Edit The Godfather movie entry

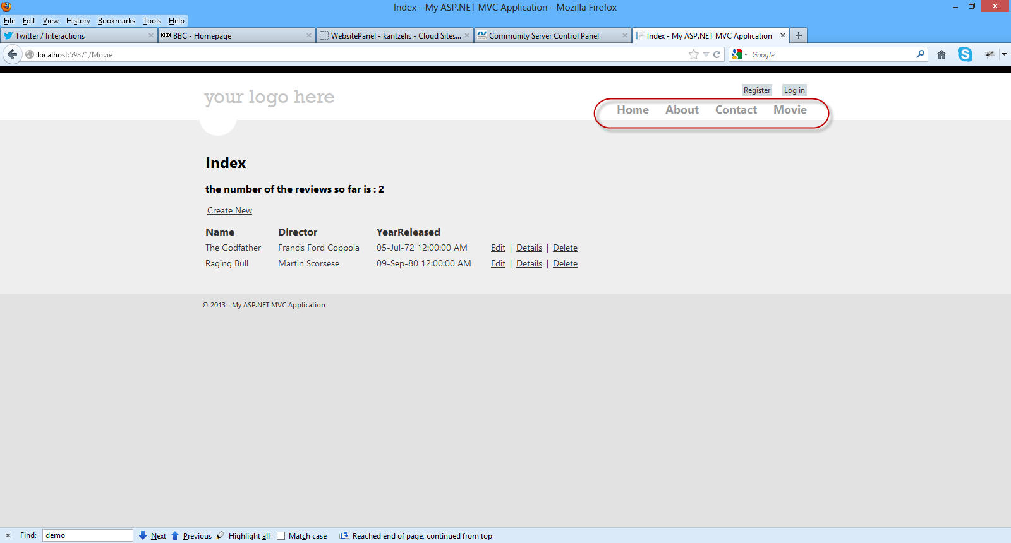pyautogui.click(x=498, y=248)
